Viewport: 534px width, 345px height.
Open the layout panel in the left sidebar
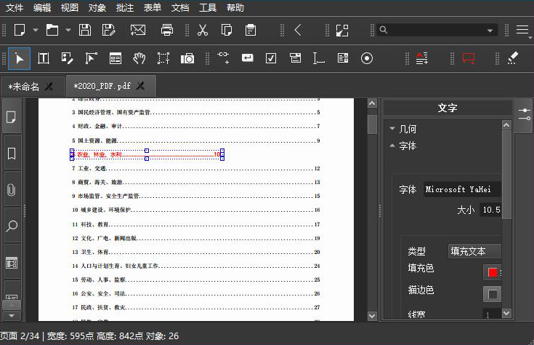click(12, 263)
